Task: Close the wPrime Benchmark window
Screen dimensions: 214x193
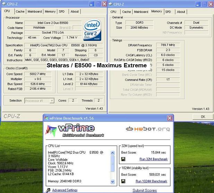Action: [x=170, y=118]
